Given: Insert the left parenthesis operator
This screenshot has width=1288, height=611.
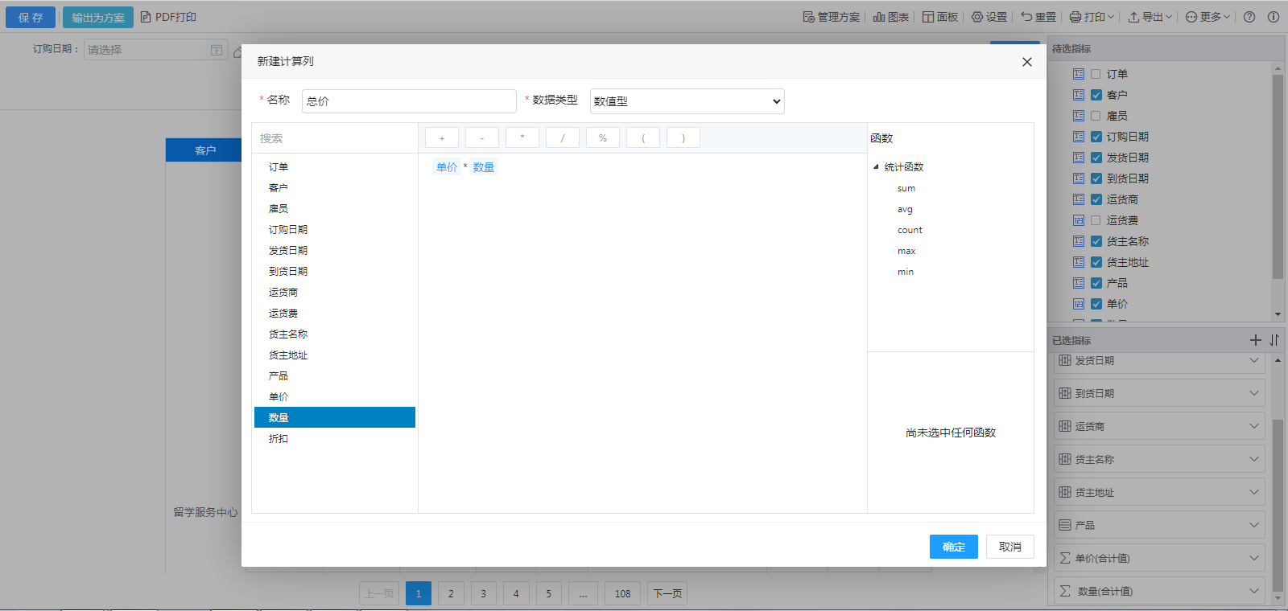Looking at the screenshot, I should [642, 138].
